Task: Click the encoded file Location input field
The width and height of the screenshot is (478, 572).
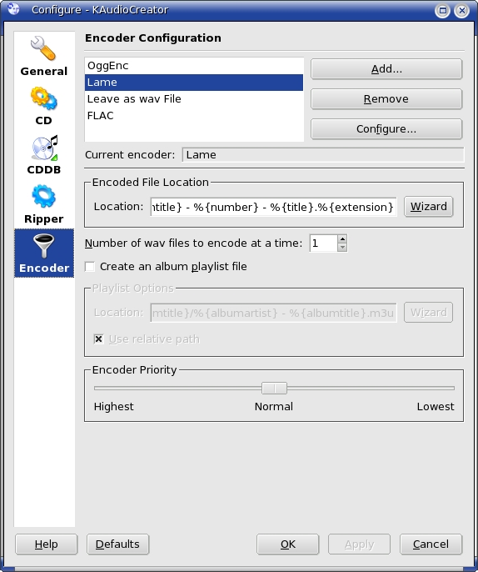Action: click(273, 207)
